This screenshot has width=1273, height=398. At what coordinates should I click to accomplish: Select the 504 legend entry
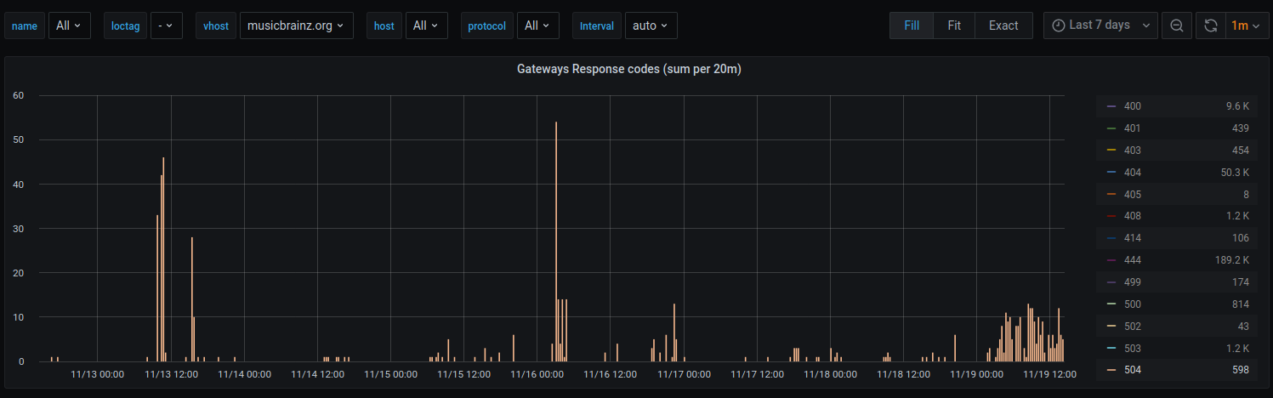[1133, 370]
